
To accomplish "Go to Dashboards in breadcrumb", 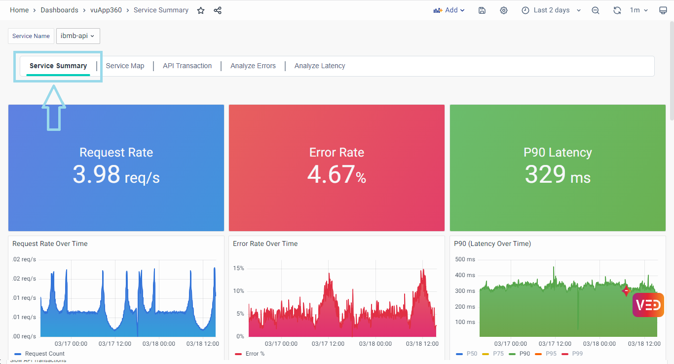I will coord(59,10).
